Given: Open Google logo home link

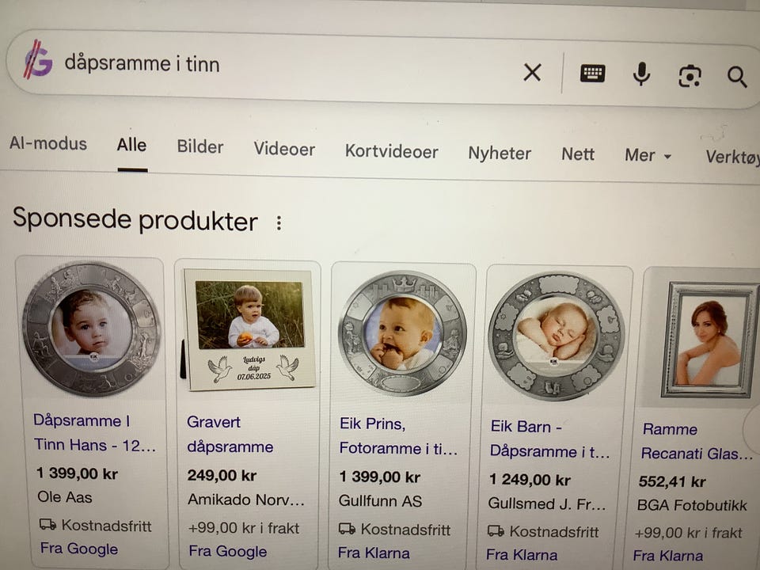Looking at the screenshot, I should coord(38,59).
